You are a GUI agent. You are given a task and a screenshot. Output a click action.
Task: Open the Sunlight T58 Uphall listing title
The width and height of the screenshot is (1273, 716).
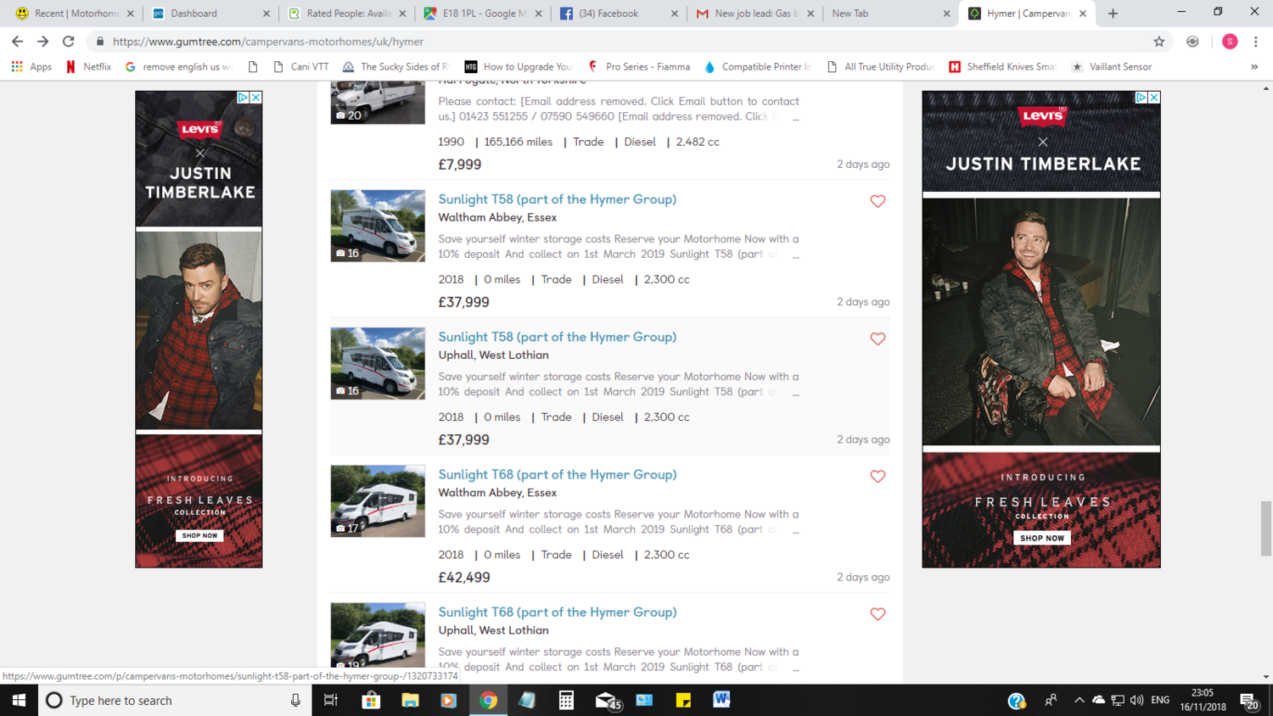point(557,337)
